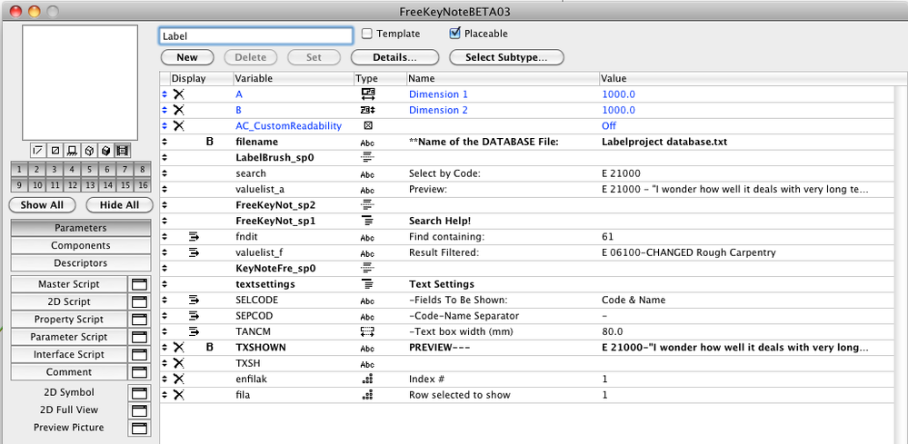This screenshot has height=444, width=908.
Task: Click the Label name text field
Action: [x=255, y=35]
